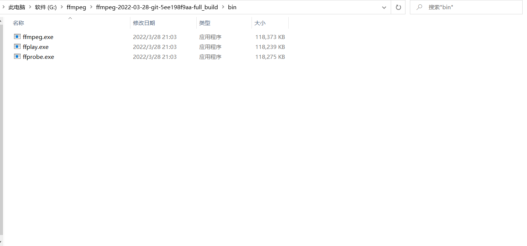The height and width of the screenshot is (246, 527).
Task: Click modified date of ffprobe.exe row
Action: coord(155,57)
